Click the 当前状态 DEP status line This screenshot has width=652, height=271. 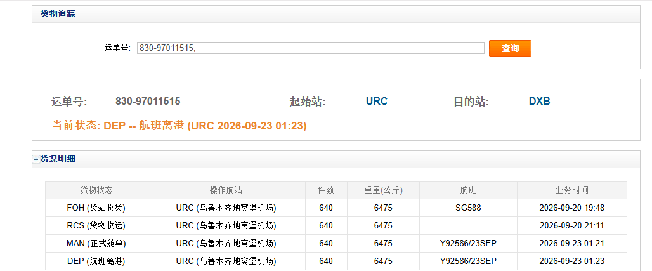pyautogui.click(x=179, y=126)
